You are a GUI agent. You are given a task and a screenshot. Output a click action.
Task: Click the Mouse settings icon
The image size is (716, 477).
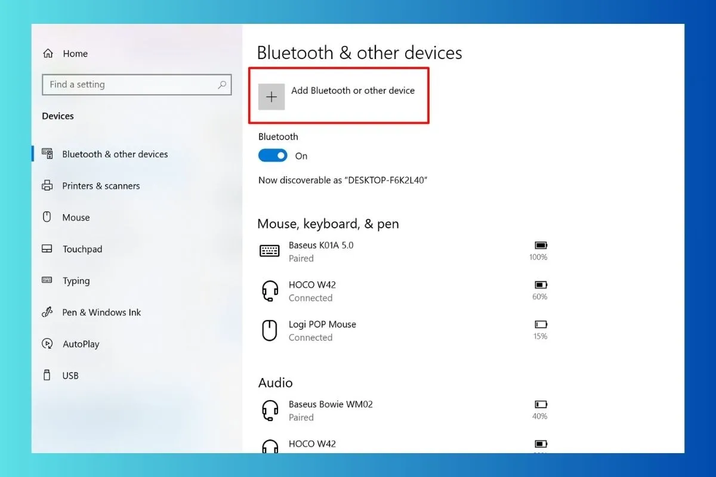point(48,217)
